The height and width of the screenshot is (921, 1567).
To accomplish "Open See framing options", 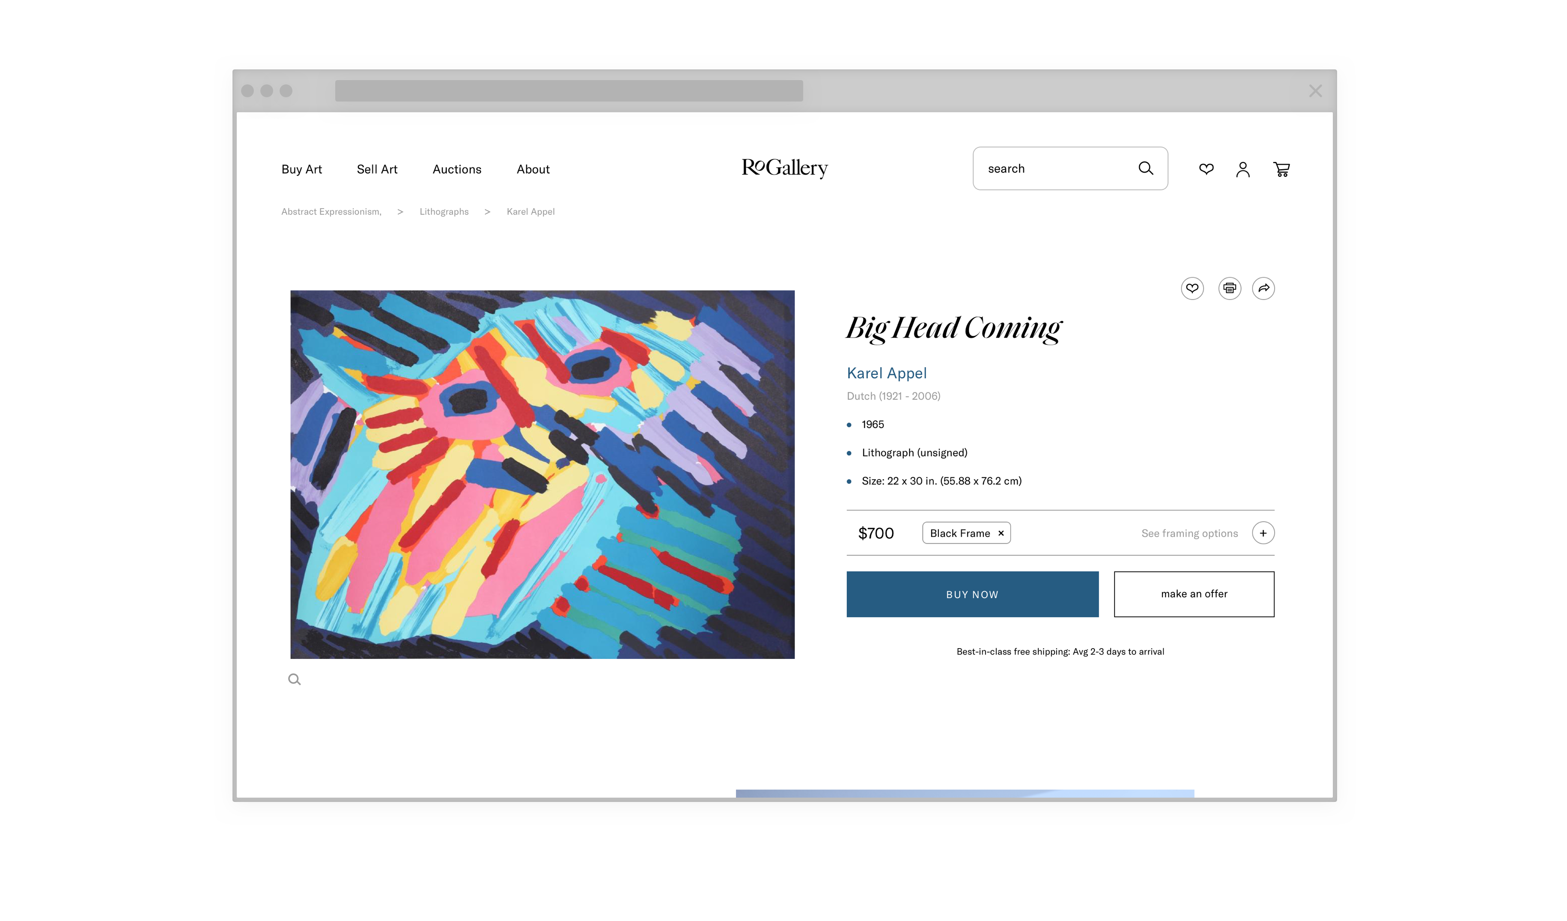I will (1189, 533).
